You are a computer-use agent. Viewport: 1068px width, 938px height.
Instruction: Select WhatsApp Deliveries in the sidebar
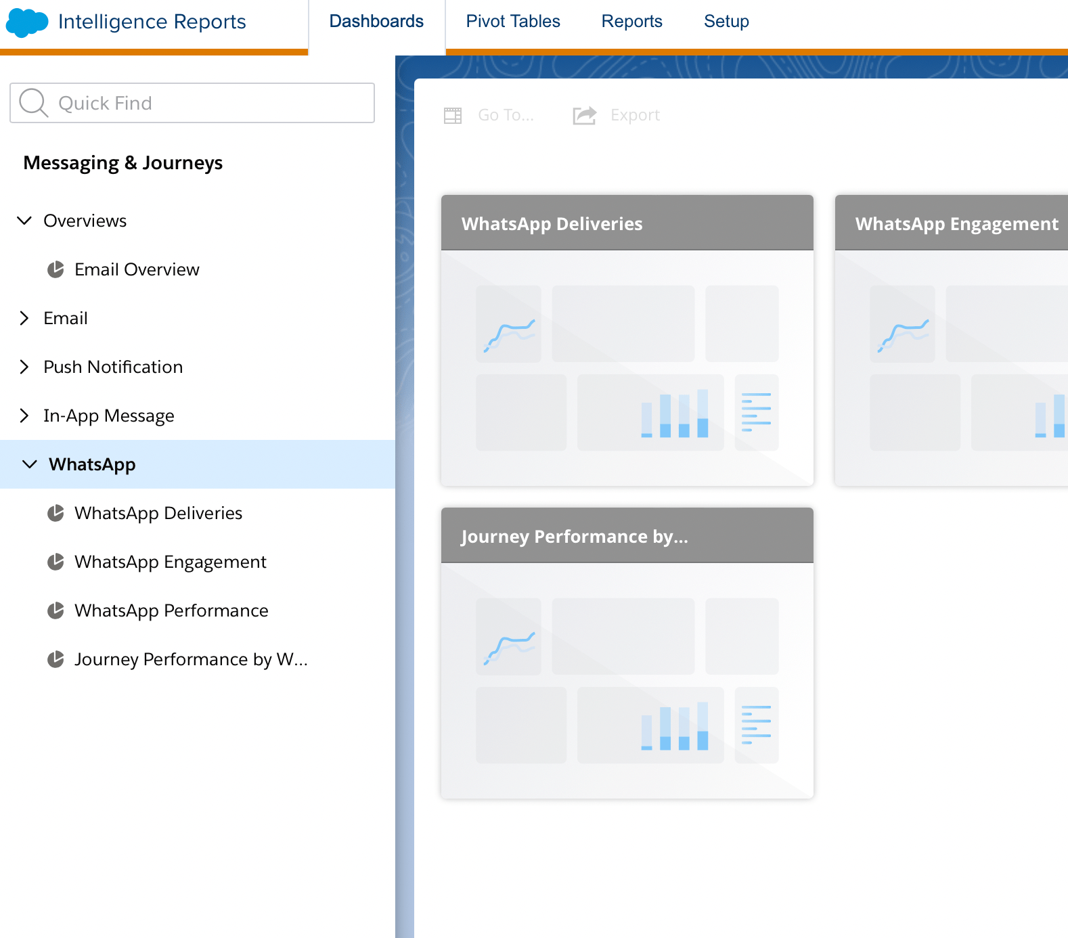pyautogui.click(x=158, y=513)
